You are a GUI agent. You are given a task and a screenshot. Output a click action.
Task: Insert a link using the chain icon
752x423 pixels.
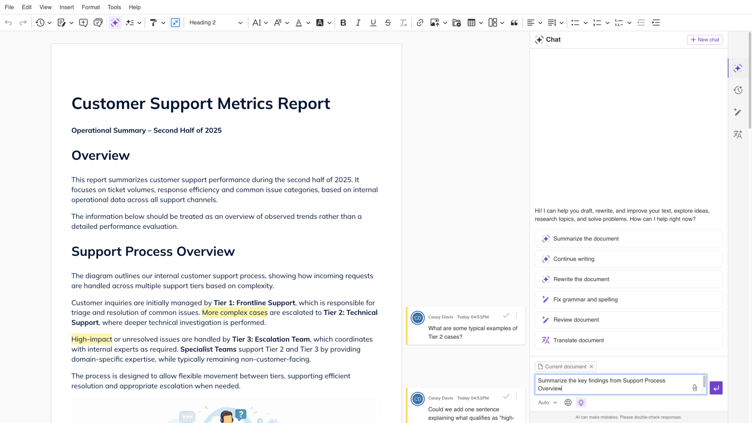[420, 23]
